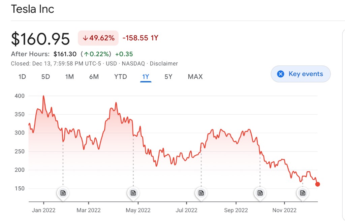Open the key event marker near late November 2022
This screenshot has width=345, height=221.
303,193
